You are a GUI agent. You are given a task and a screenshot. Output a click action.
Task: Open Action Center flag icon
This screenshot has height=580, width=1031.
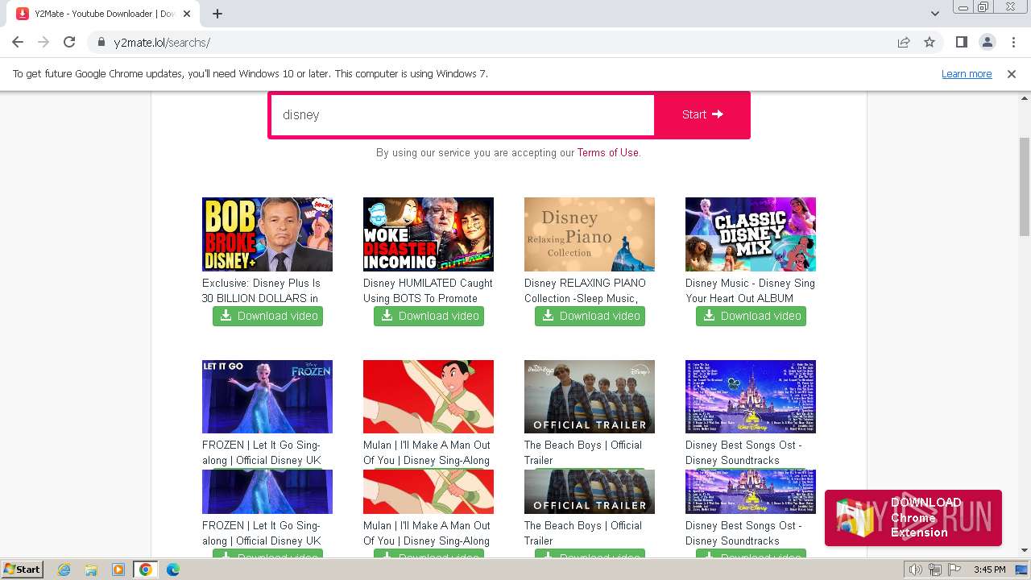pos(953,570)
